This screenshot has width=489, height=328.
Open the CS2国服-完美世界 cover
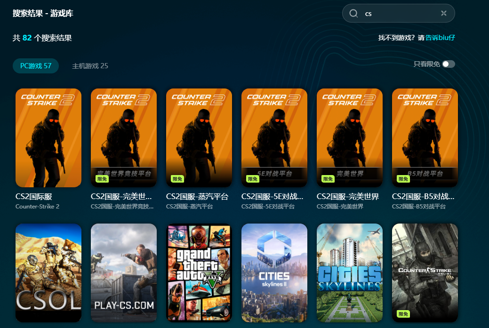tap(350, 138)
